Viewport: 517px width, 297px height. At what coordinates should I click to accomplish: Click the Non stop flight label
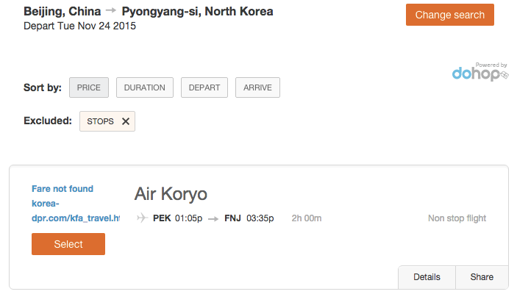coord(457,218)
